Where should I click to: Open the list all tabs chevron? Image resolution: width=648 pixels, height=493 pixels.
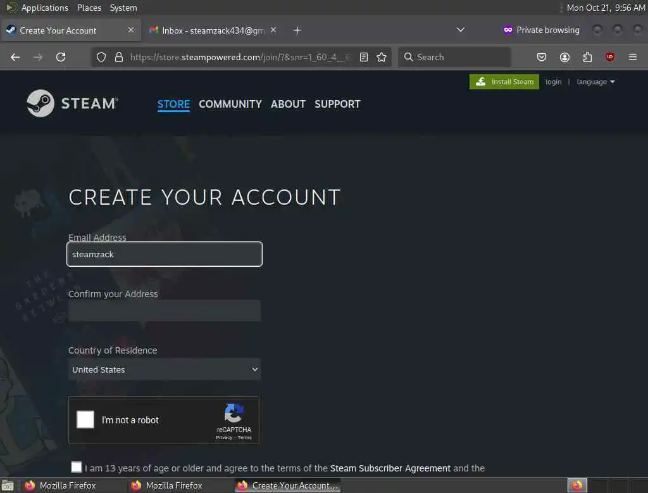point(461,30)
